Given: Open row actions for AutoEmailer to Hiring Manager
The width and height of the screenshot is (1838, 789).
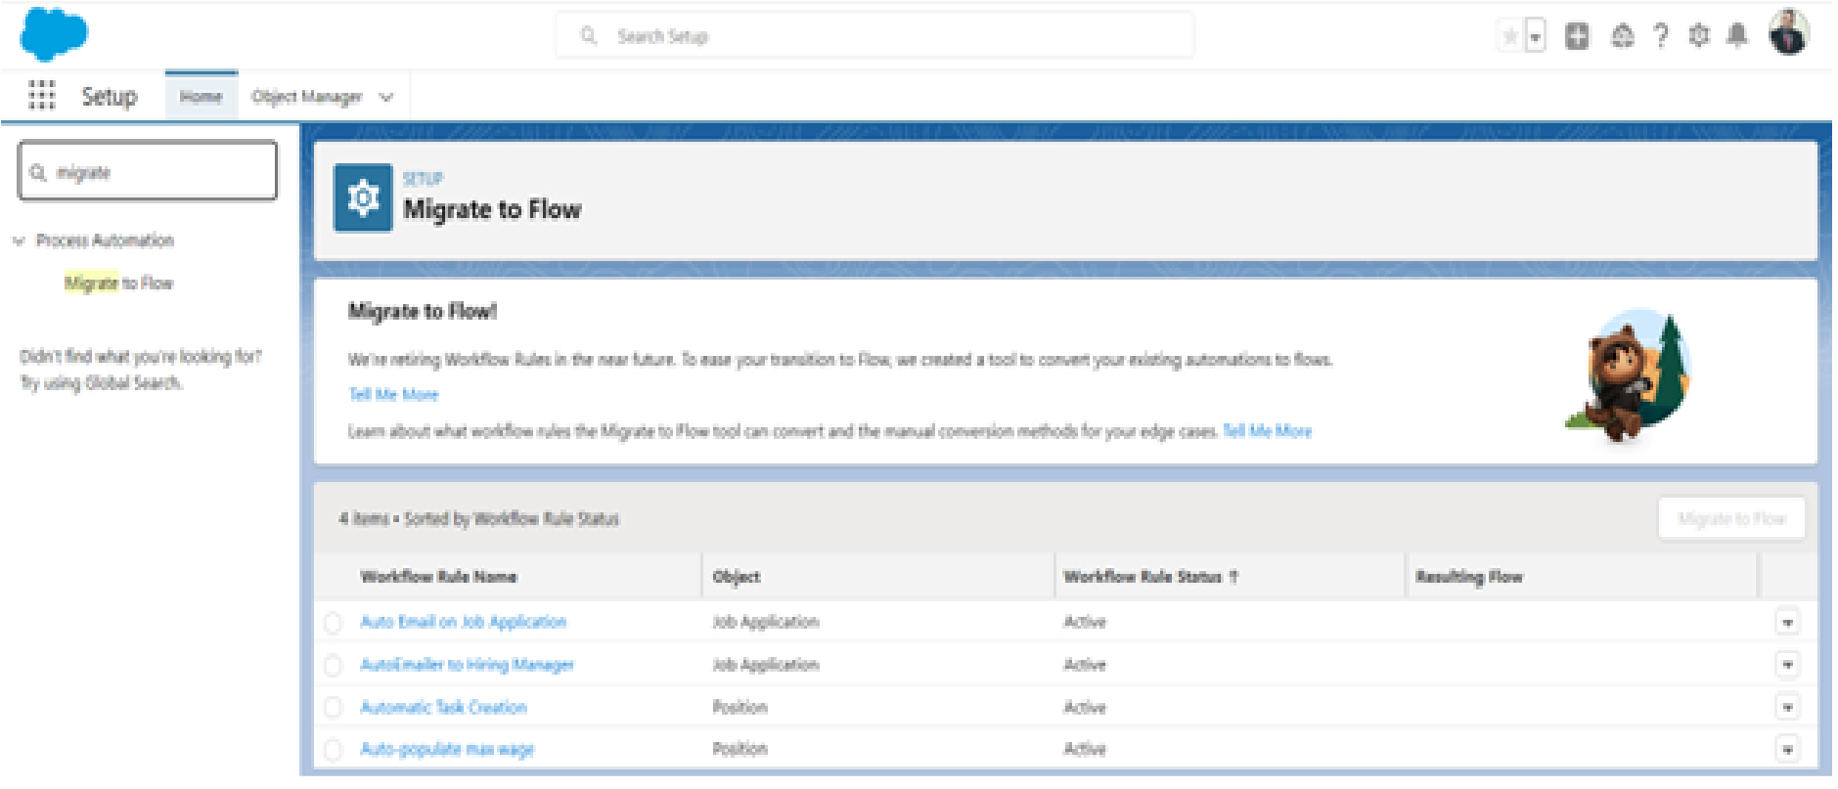Looking at the screenshot, I should pos(1787,665).
